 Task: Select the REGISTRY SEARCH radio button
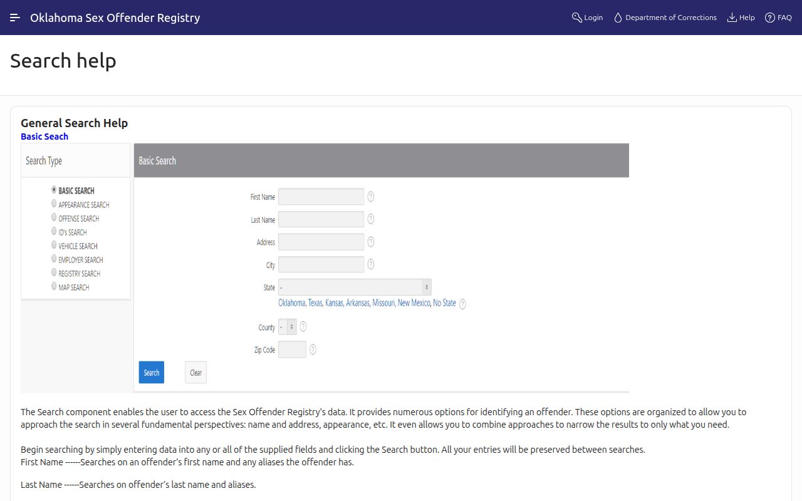pyautogui.click(x=54, y=272)
